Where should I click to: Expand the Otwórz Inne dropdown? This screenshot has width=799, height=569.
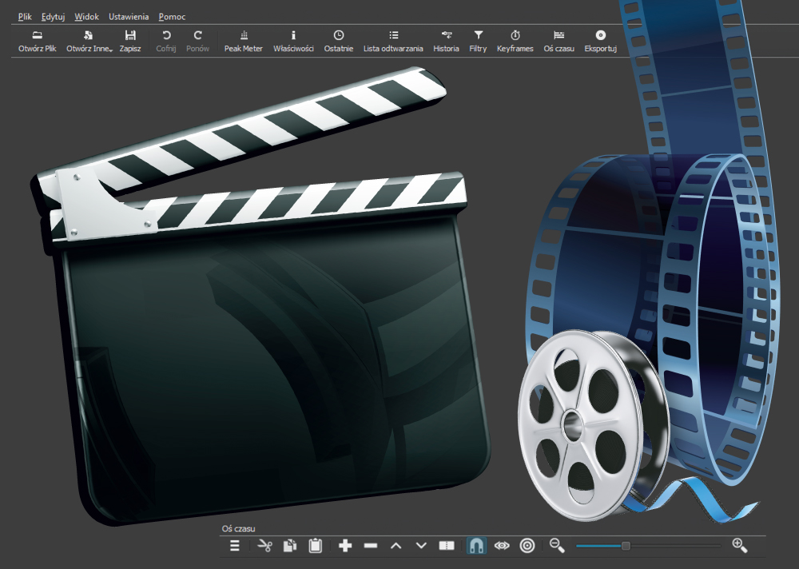coord(89,41)
